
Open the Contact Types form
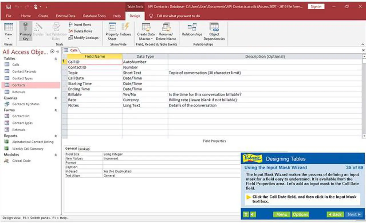(23, 123)
